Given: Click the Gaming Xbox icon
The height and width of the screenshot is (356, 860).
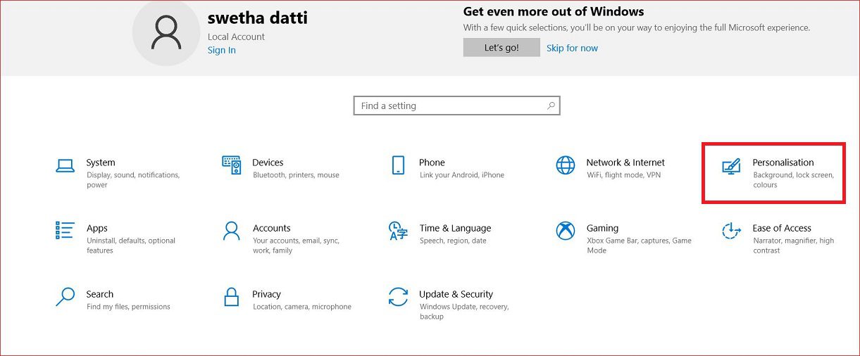Looking at the screenshot, I should tap(565, 231).
